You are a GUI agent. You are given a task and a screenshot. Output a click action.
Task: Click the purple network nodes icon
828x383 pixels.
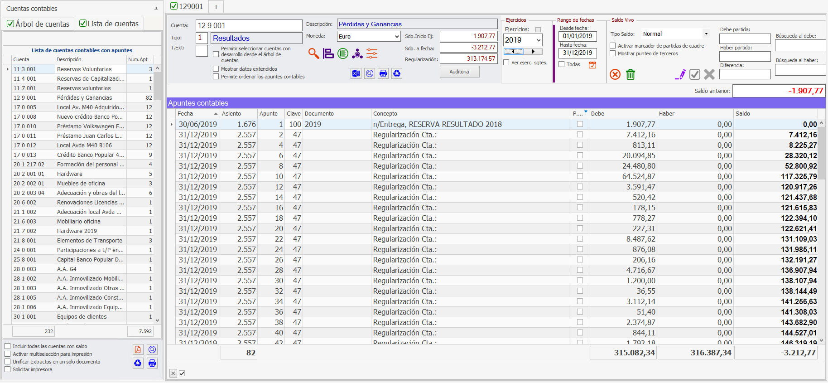click(357, 53)
